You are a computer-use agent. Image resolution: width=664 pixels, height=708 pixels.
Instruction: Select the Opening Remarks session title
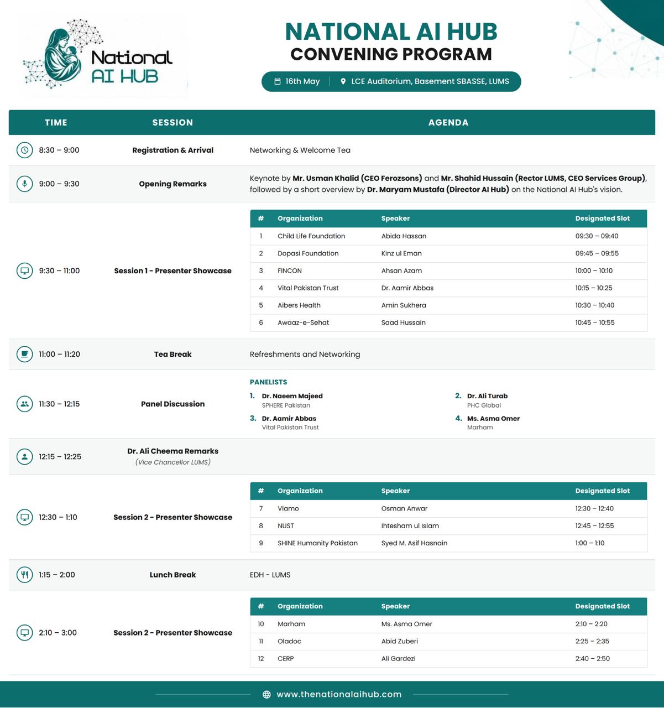point(173,184)
